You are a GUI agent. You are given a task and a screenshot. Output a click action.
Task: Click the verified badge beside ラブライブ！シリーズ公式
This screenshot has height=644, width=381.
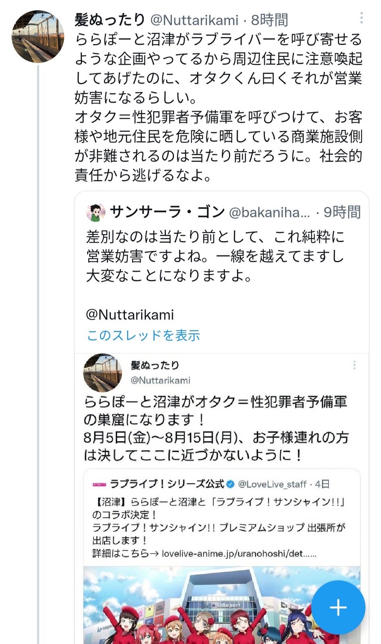231,484
